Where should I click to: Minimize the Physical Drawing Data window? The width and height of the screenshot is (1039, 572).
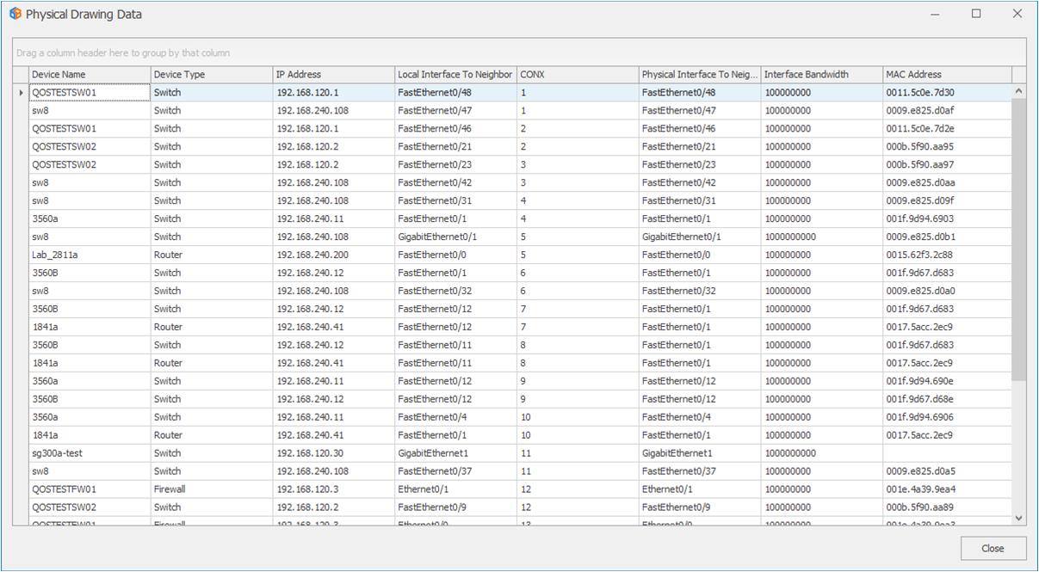click(x=936, y=14)
